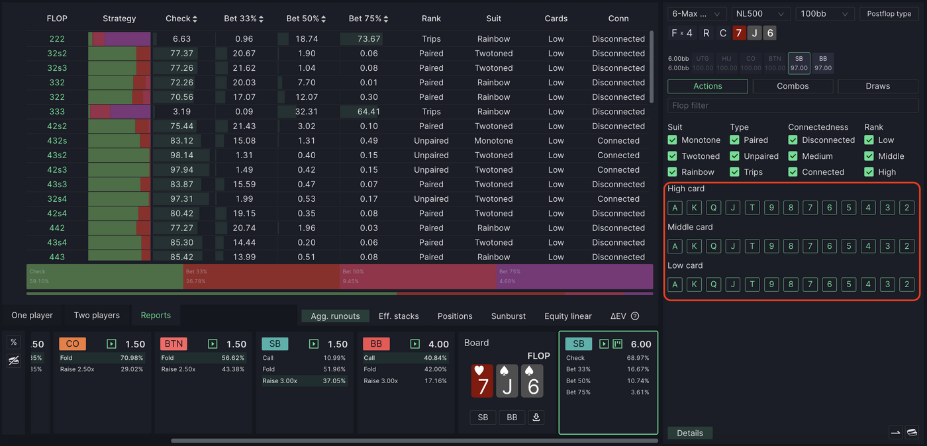Viewport: 927px width, 446px height.
Task: Click the 7 of hearts board card
Action: click(x=482, y=381)
